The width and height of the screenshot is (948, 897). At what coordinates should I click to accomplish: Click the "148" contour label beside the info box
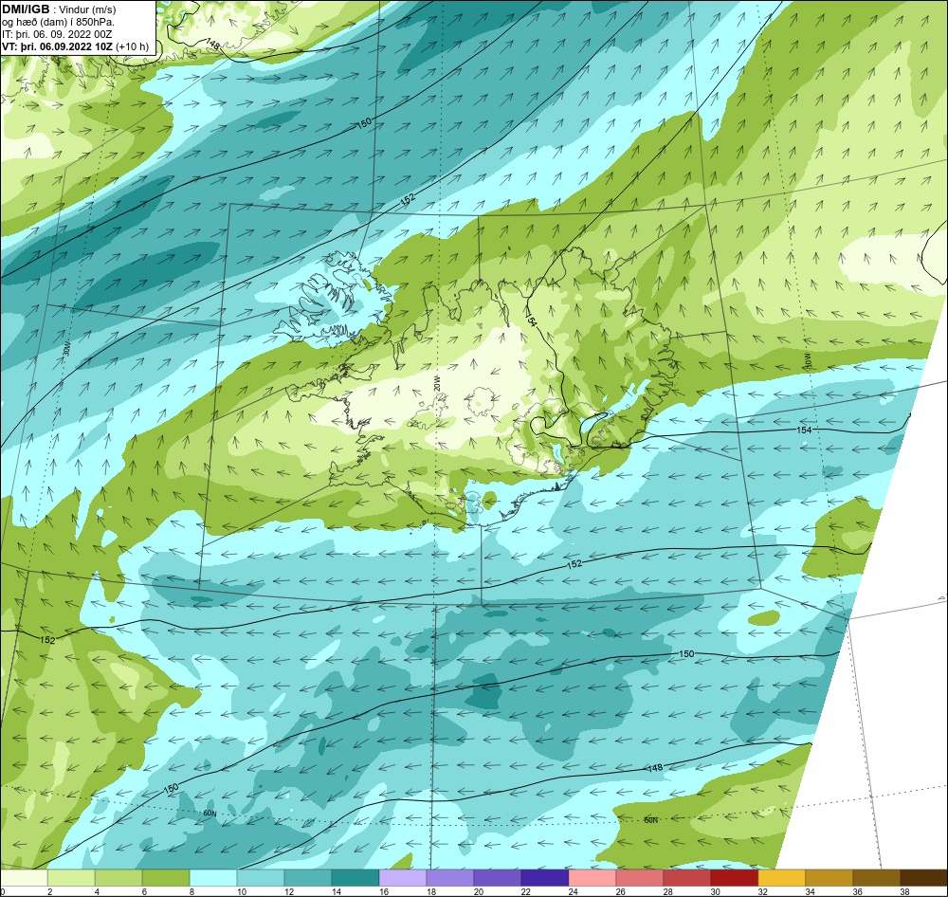[x=212, y=44]
